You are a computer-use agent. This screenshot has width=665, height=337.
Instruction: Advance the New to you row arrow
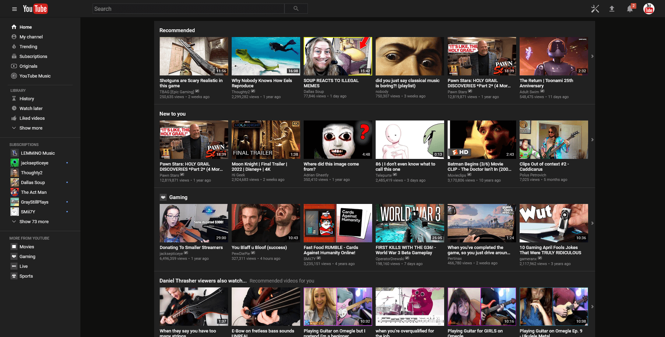(592, 140)
